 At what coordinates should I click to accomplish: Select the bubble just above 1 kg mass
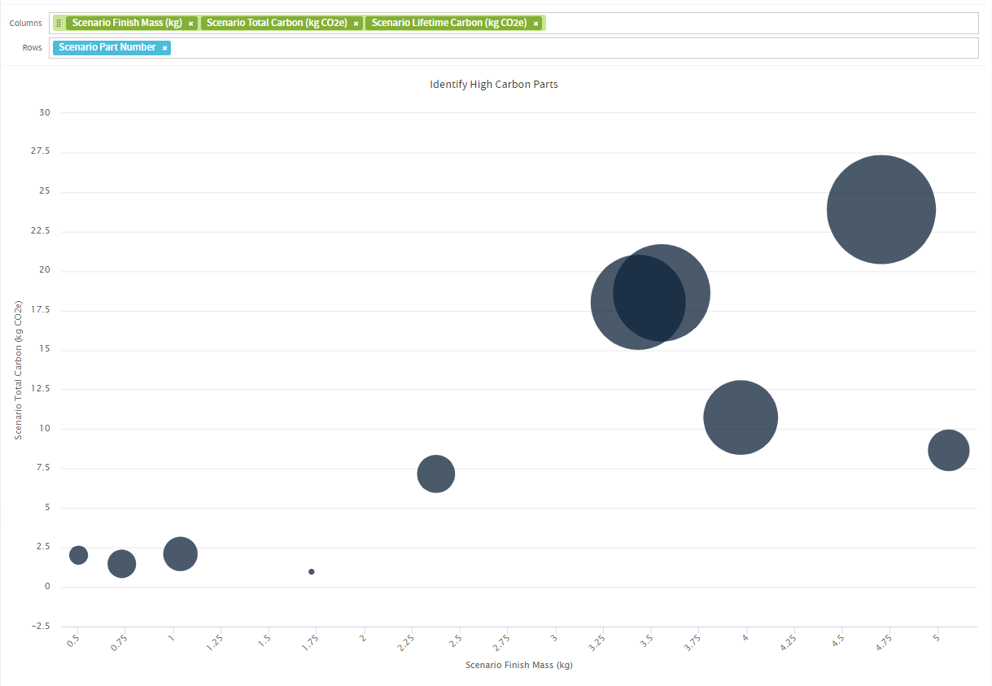pyautogui.click(x=181, y=553)
